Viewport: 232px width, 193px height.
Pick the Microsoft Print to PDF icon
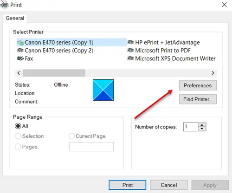coord(130,51)
